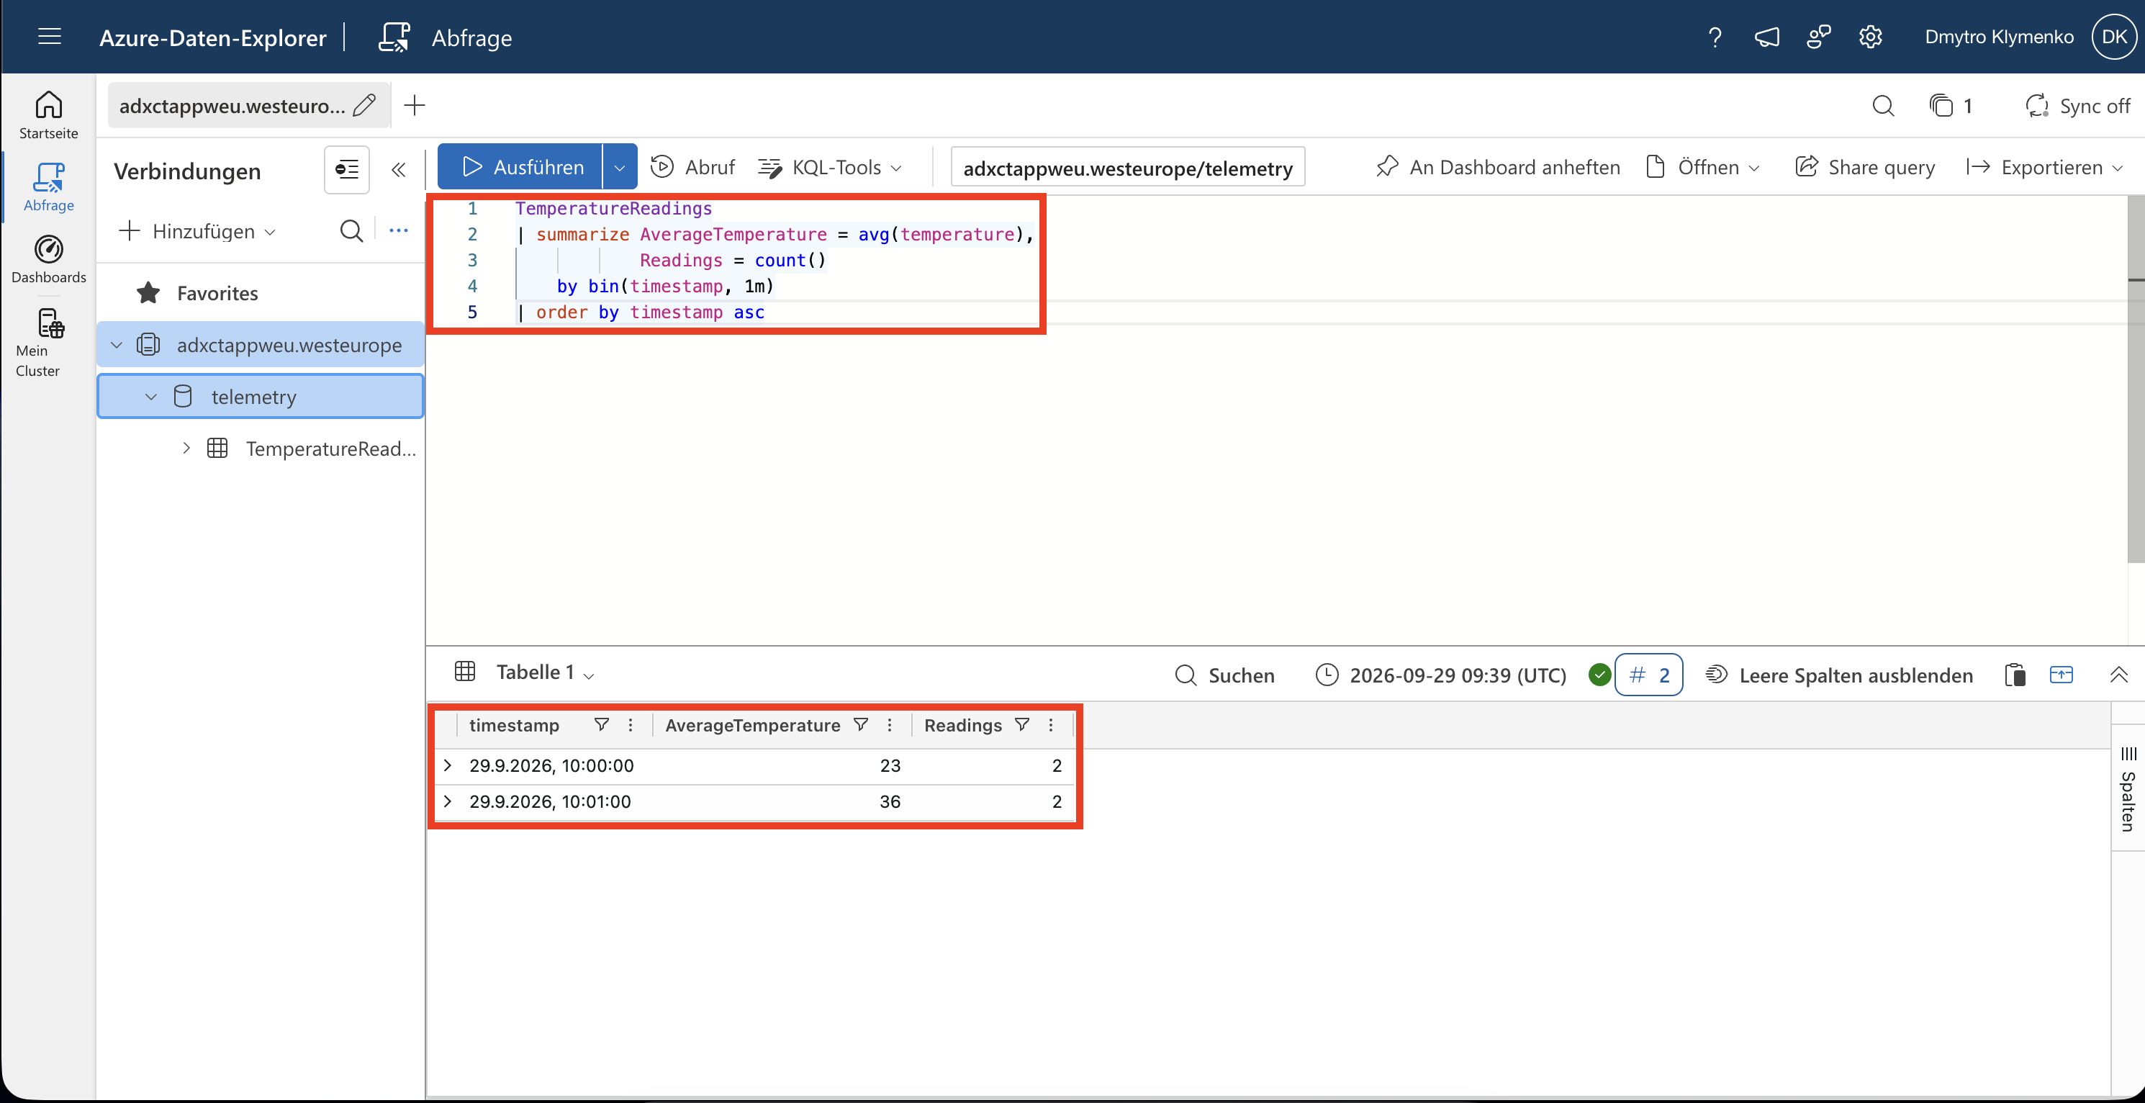Open the timestamp column filter icon
Viewport: 2145px width, 1103px height.
point(601,725)
